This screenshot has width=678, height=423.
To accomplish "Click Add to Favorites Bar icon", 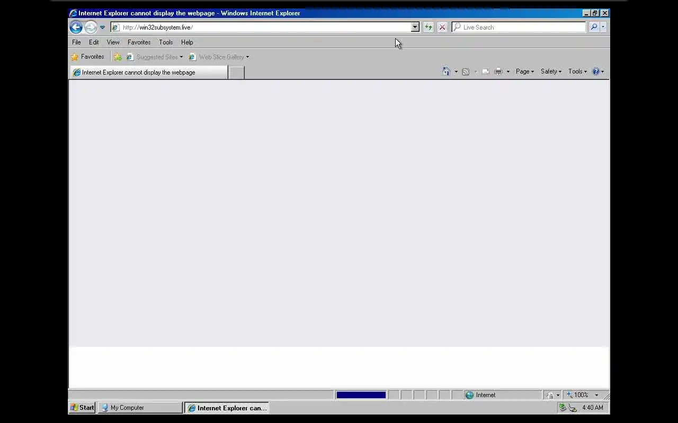I will [x=118, y=57].
